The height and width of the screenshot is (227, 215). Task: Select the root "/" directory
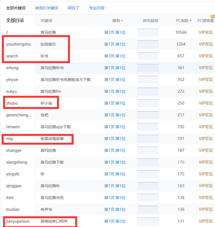[7, 32]
